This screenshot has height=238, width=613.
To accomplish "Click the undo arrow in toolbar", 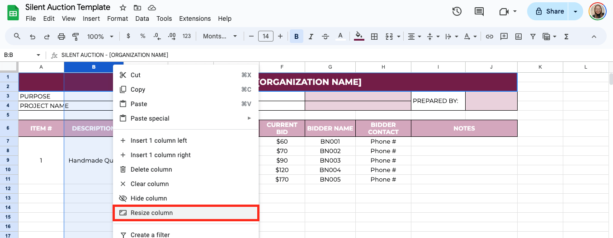I will [x=32, y=37].
